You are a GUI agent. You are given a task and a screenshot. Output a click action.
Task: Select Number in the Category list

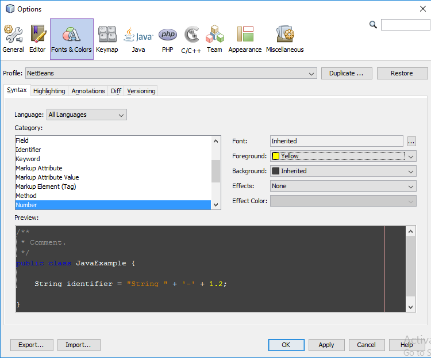113,205
